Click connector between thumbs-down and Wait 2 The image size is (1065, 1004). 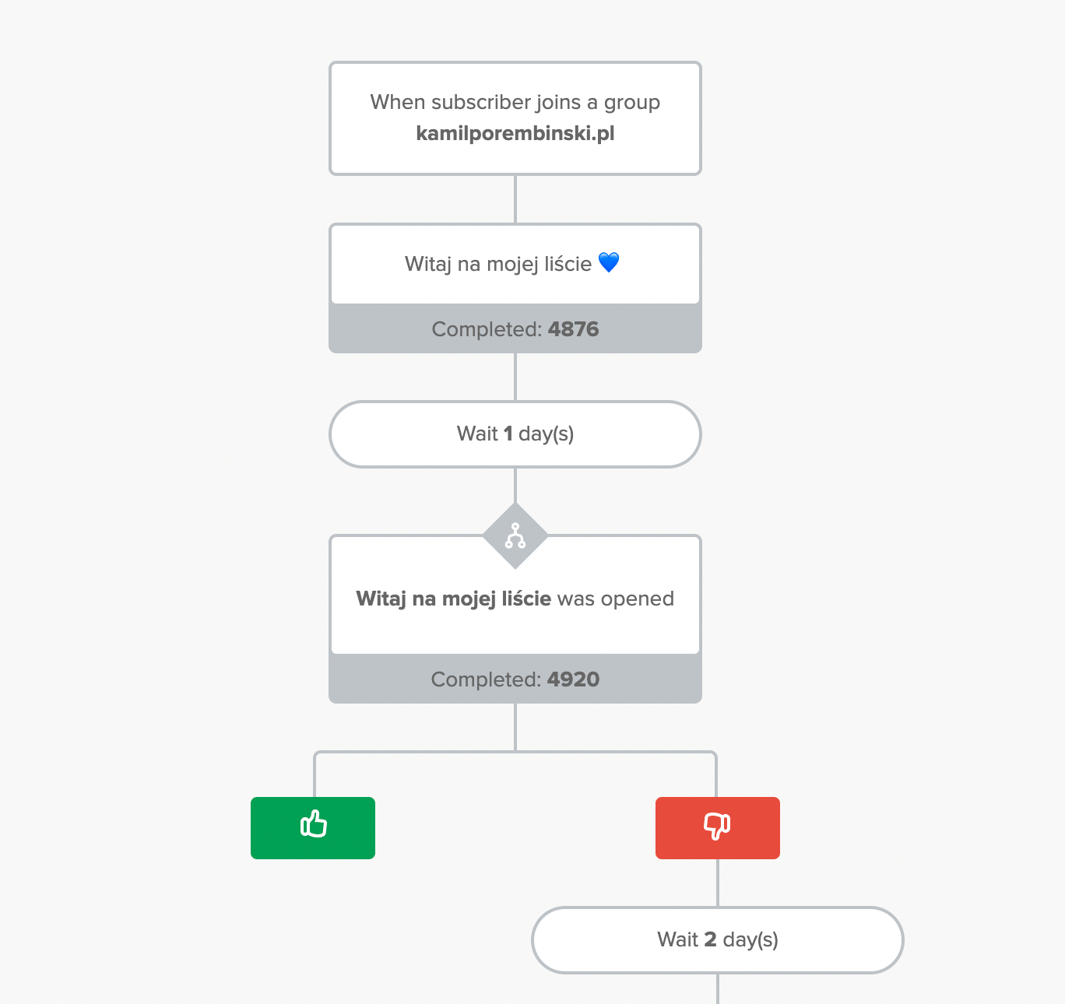click(x=718, y=883)
